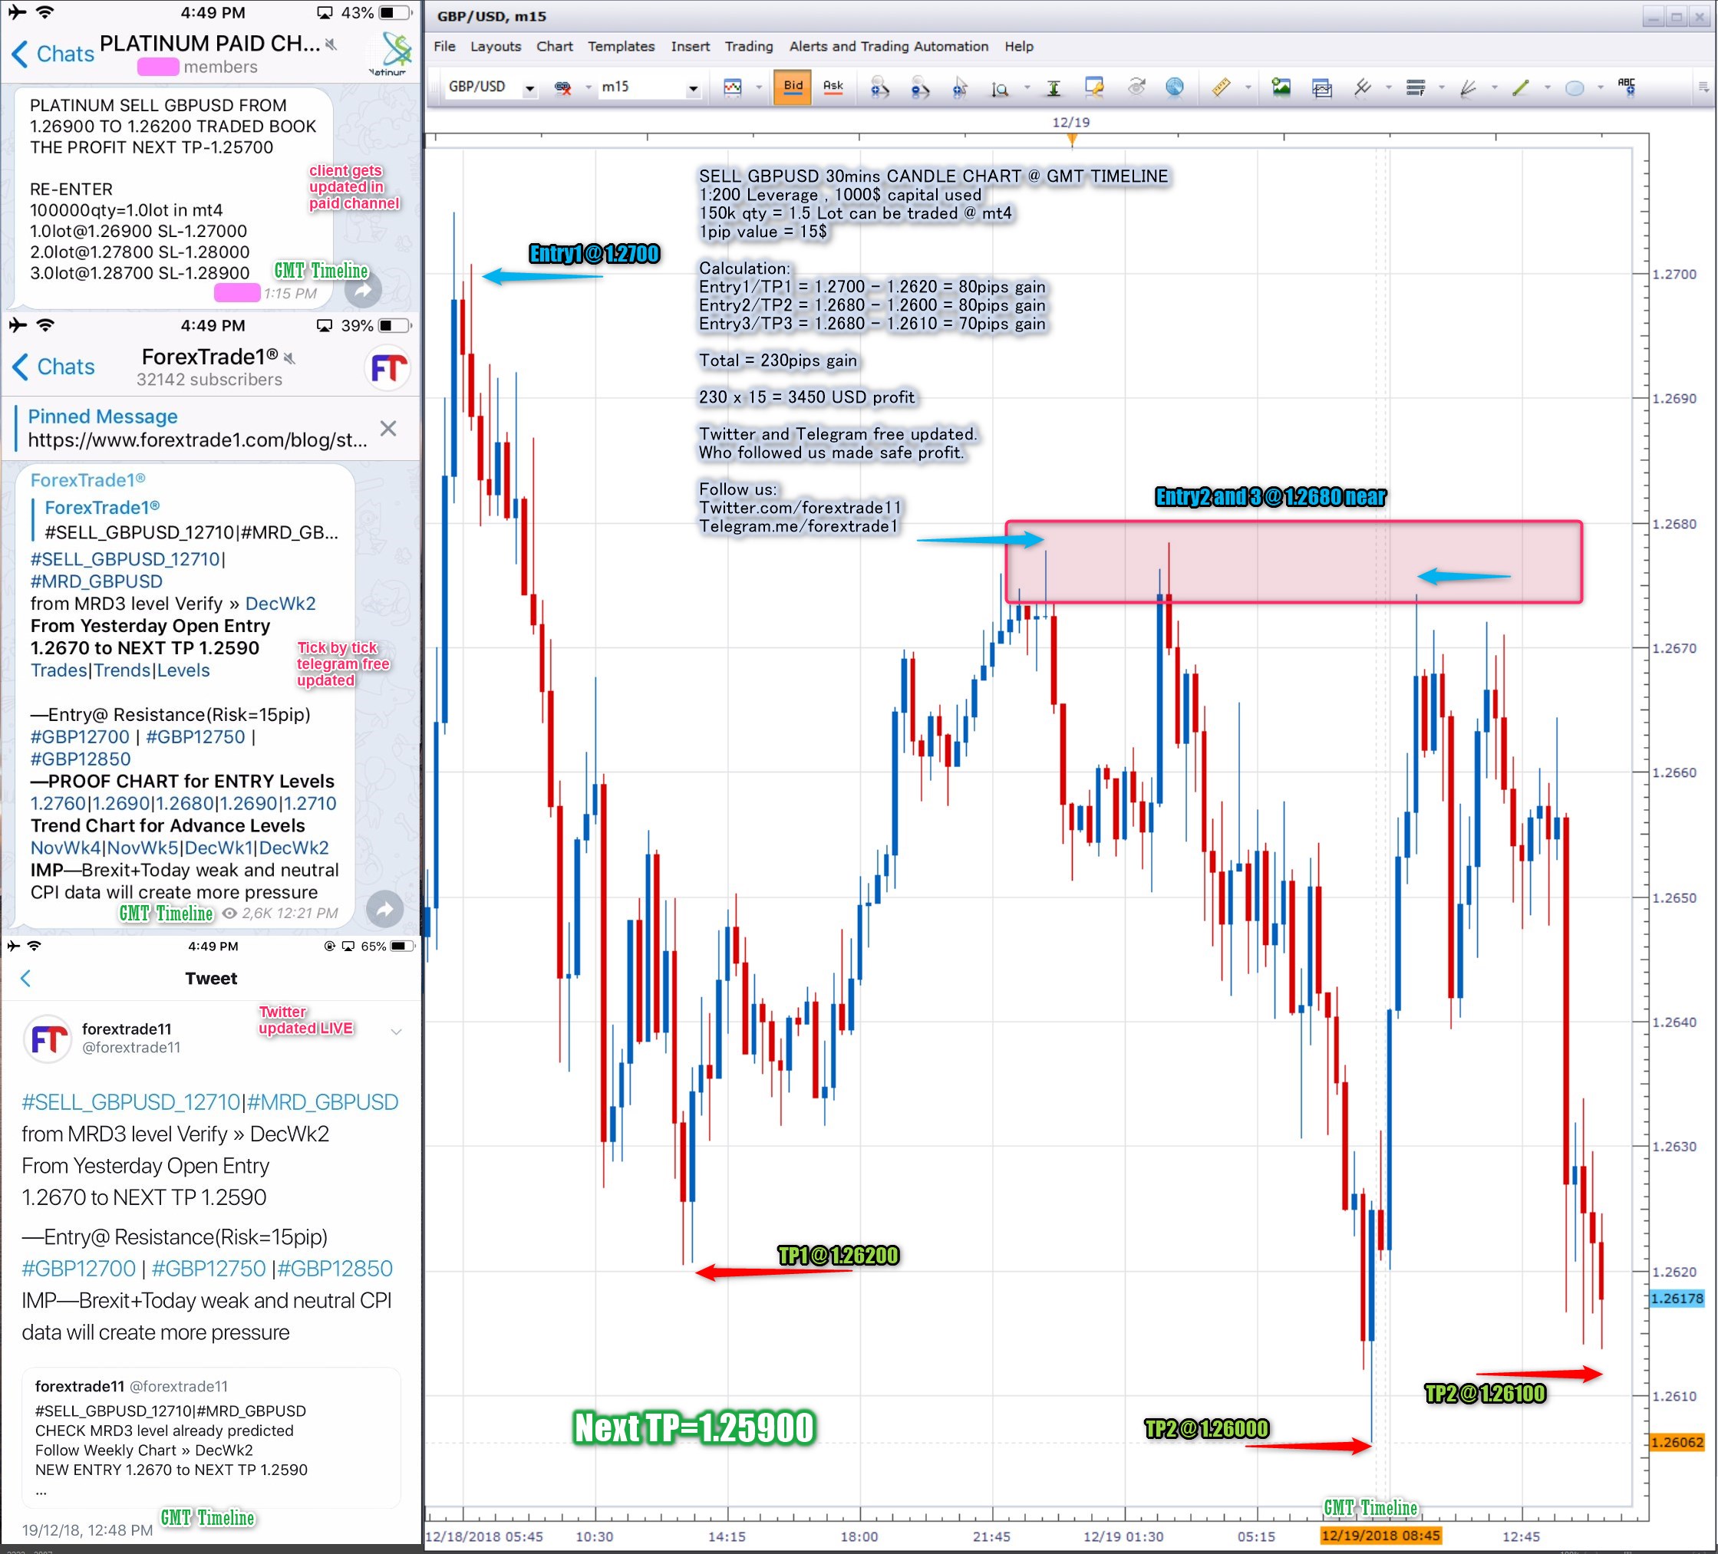Viewport: 1718px width, 1554px height.
Task: Expand the arrow next to the unlink icon
Action: (x=588, y=87)
